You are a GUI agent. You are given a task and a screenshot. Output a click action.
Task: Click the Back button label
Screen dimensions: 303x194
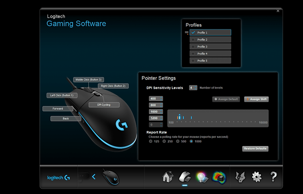[x=66, y=119]
